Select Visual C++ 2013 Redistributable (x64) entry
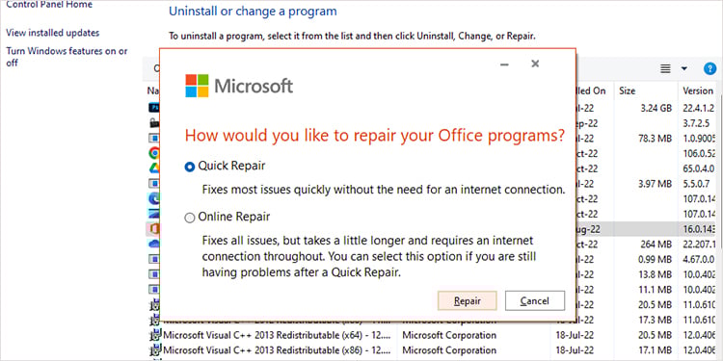 278,335
